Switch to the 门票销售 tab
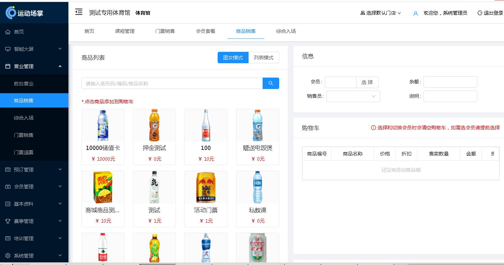The image size is (504, 265). pyautogui.click(x=165, y=31)
